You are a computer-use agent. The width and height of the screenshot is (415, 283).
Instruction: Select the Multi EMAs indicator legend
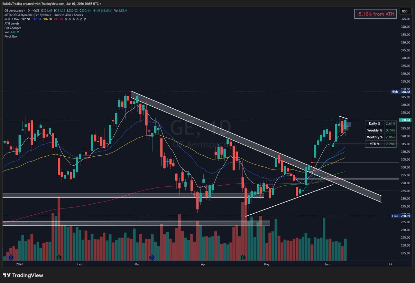click(x=12, y=19)
